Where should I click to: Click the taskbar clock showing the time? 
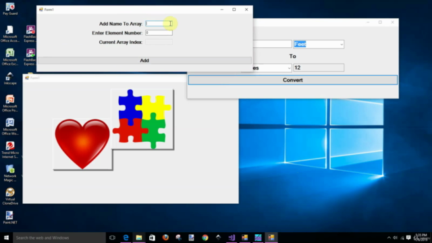click(421, 237)
